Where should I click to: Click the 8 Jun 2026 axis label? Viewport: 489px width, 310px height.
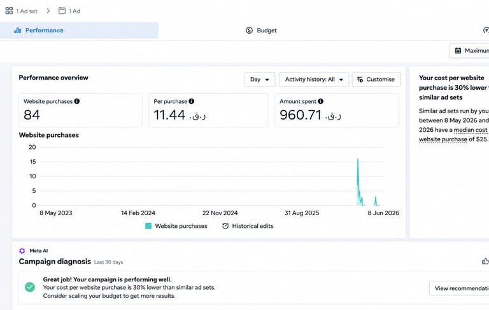(383, 213)
